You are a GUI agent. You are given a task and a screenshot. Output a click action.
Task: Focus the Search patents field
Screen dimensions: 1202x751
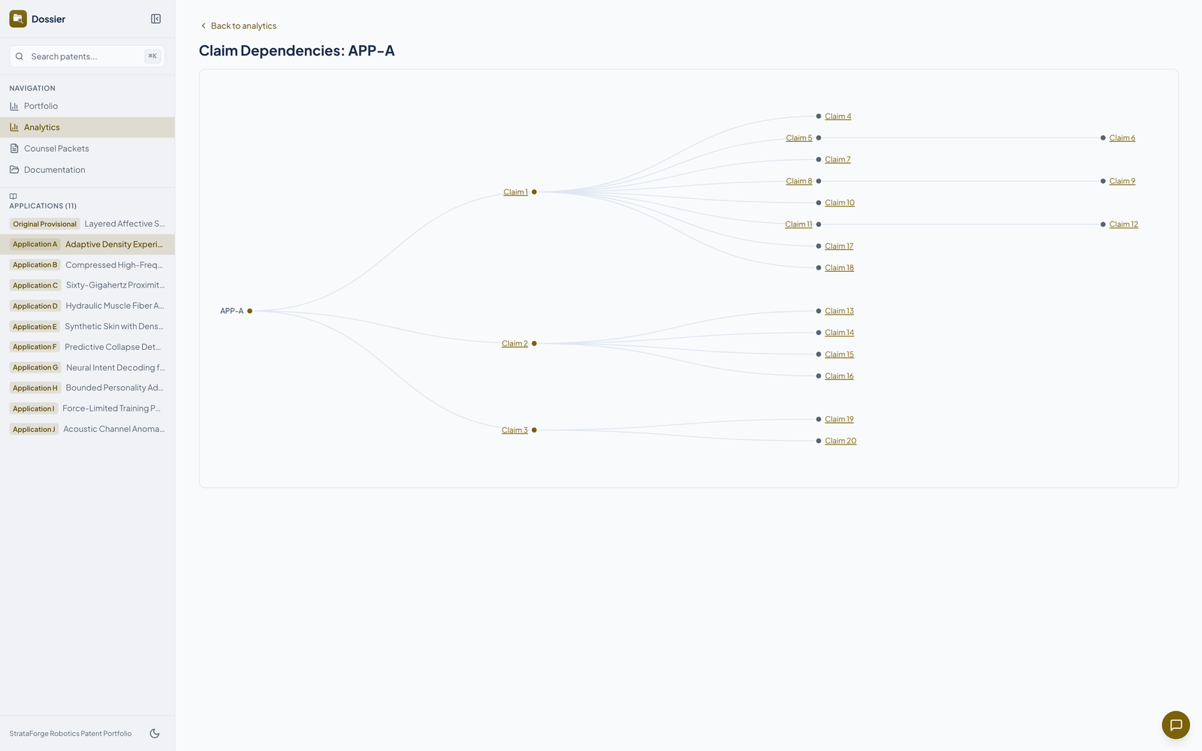(87, 56)
